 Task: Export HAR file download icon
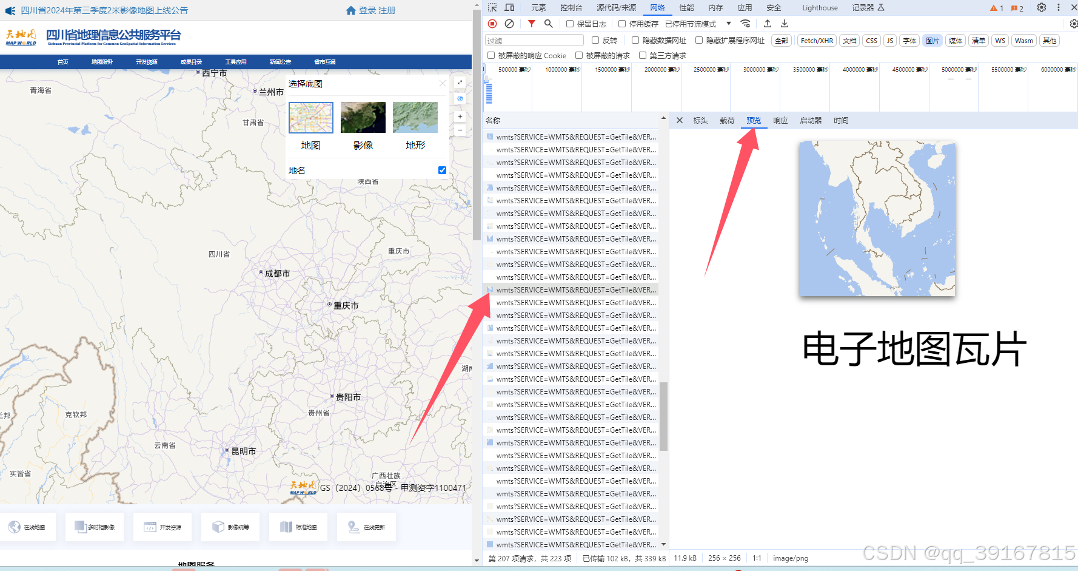click(x=785, y=24)
